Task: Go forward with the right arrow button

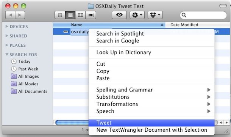Action: pos(20,15)
